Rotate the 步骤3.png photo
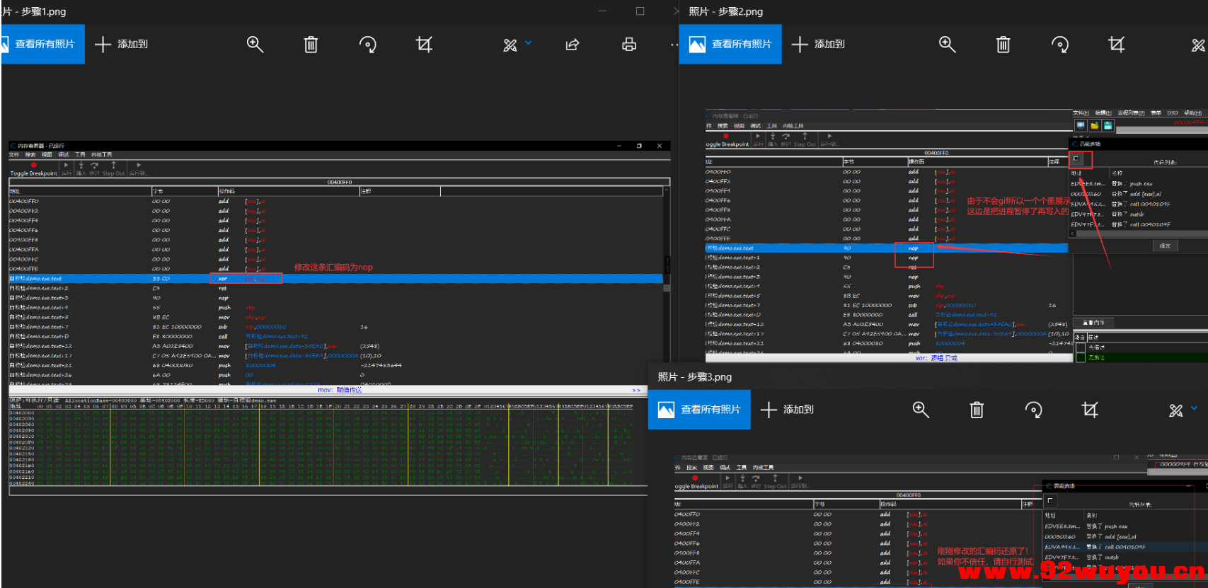Image resolution: width=1208 pixels, height=588 pixels. point(1033,410)
